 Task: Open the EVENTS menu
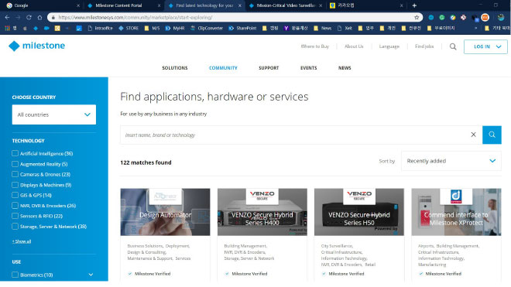309,68
